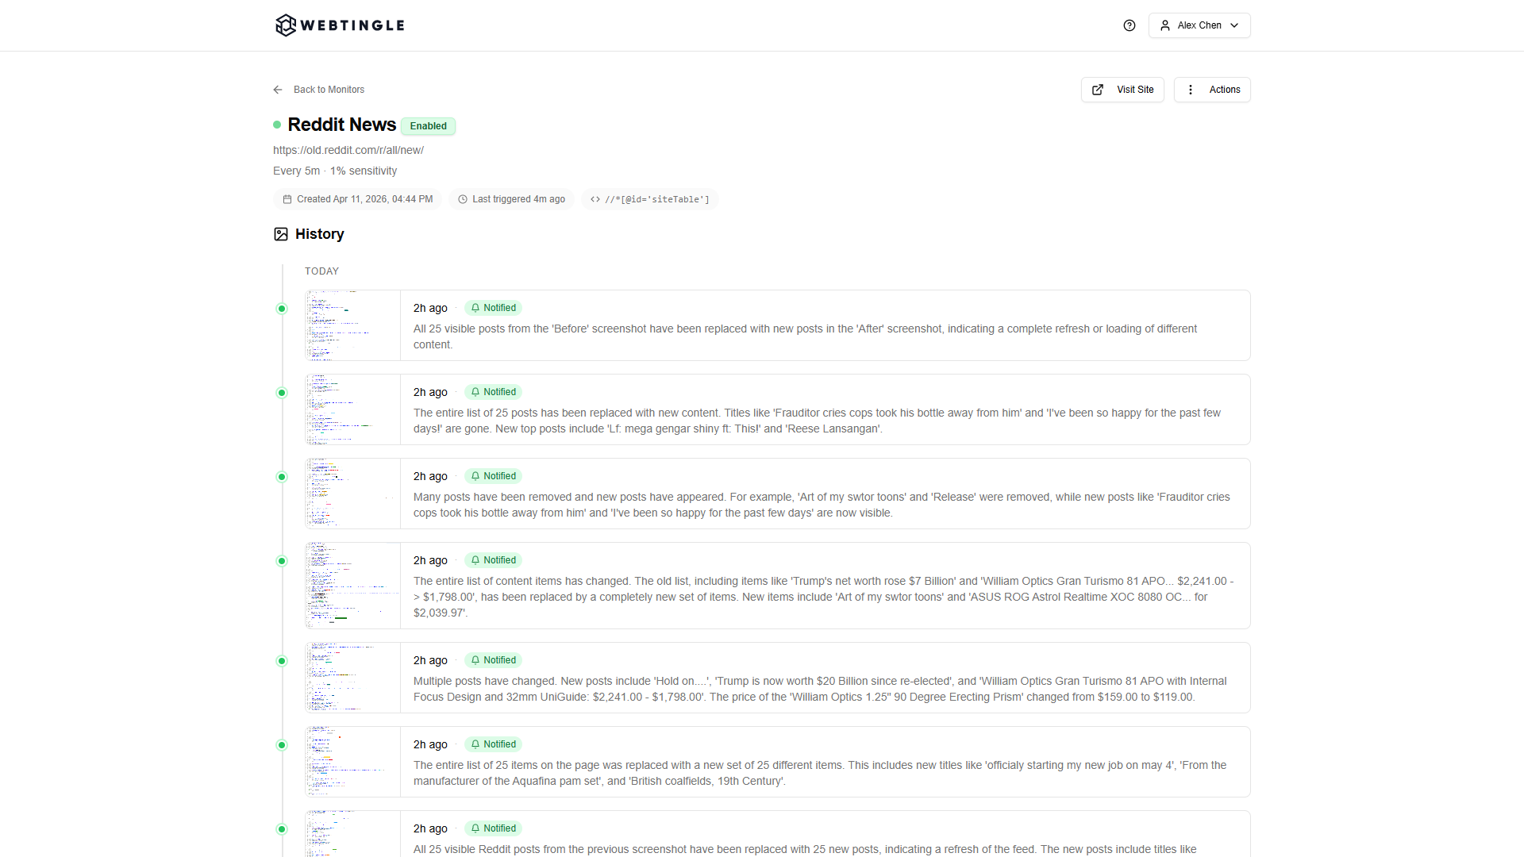Open the thumbnail for the 'British coalfields' entry
The height and width of the screenshot is (857, 1524).
pyautogui.click(x=353, y=762)
